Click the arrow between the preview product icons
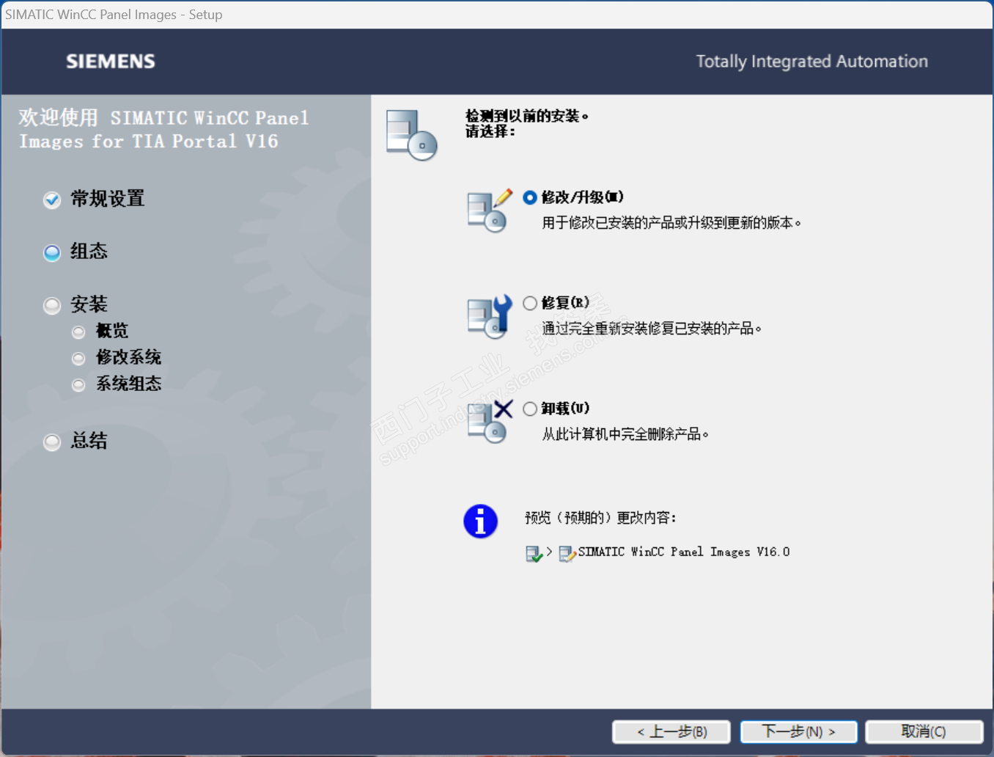Screen dimensions: 994x757 pyautogui.click(x=549, y=552)
